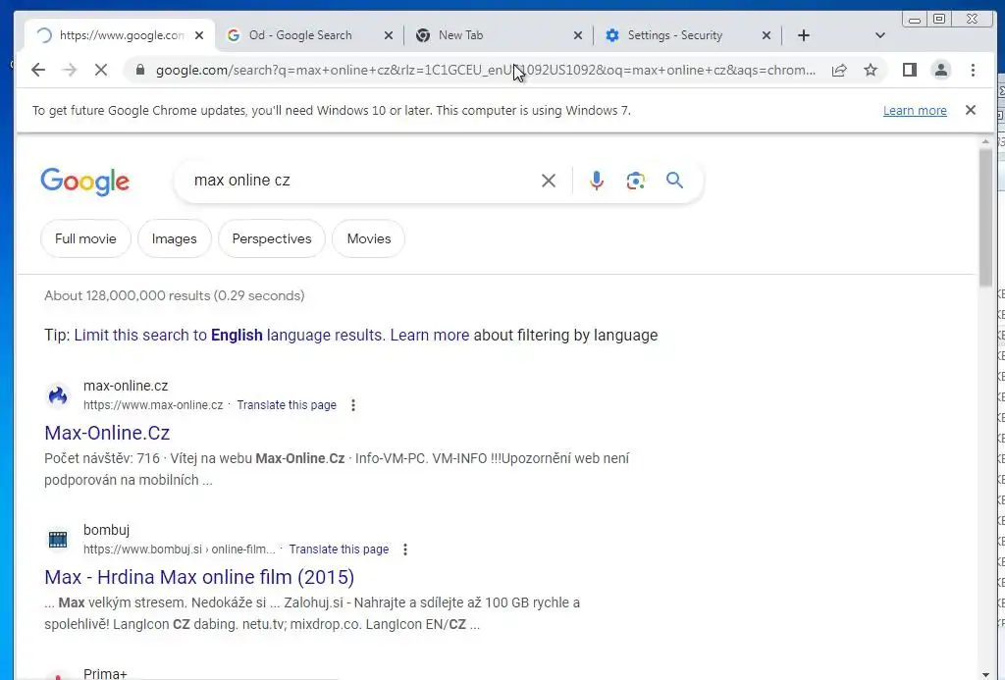The width and height of the screenshot is (1005, 680).
Task: Open the Max-Online.Cz result title
Action: [107, 433]
